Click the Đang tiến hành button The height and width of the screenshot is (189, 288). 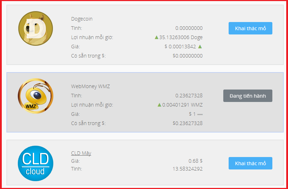(x=248, y=96)
